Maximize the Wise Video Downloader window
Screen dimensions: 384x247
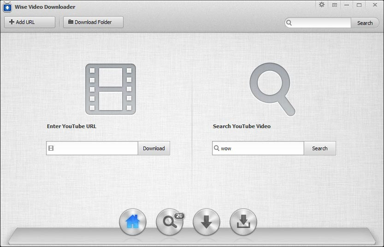pyautogui.click(x=359, y=5)
